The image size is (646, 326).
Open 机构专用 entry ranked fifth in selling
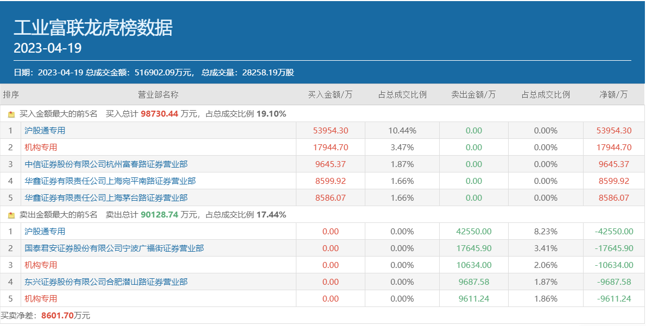click(41, 298)
